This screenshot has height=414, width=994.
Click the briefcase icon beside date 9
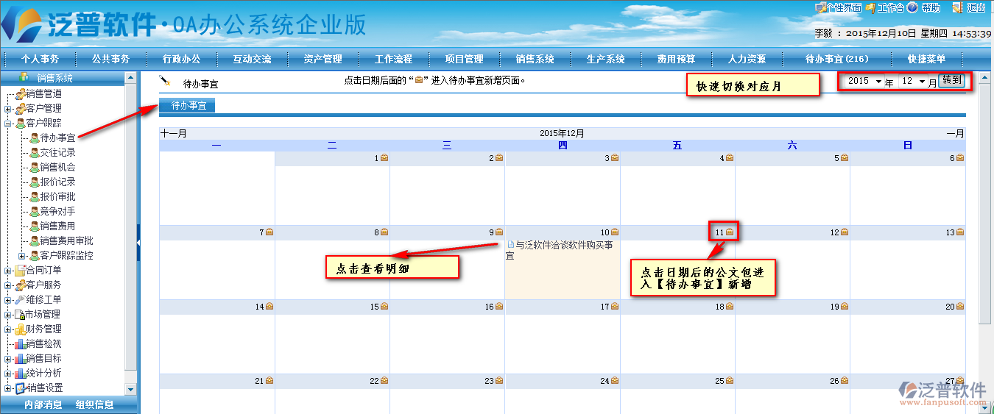pos(499,232)
